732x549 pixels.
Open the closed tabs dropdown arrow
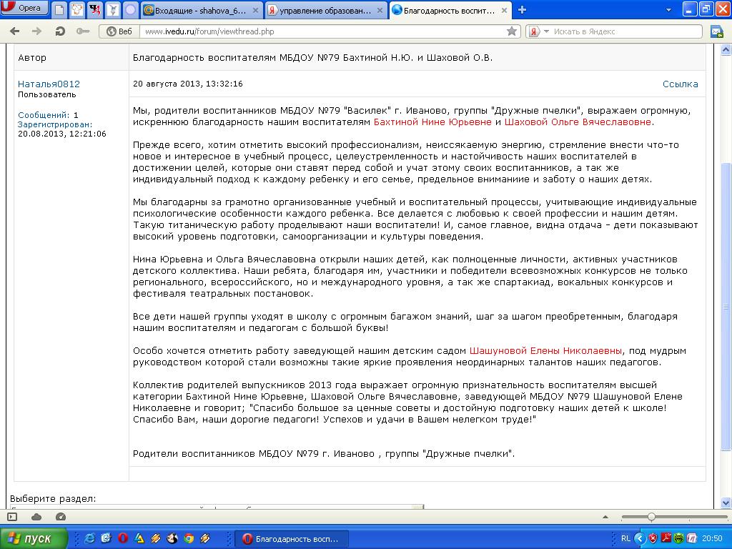[668, 10]
